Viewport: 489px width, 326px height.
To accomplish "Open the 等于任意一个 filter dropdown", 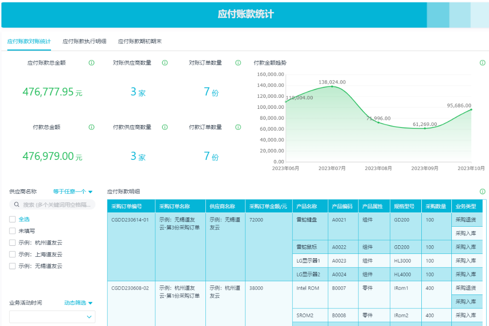I will [x=72, y=191].
